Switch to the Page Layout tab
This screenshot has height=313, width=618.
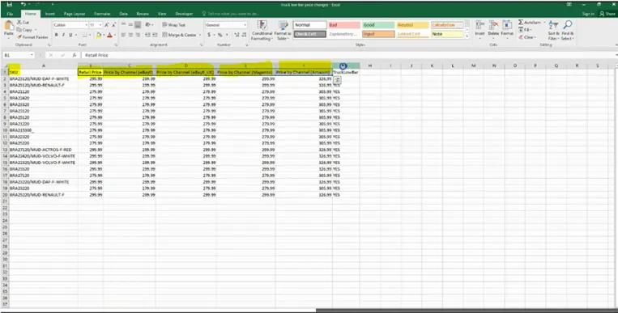point(75,14)
